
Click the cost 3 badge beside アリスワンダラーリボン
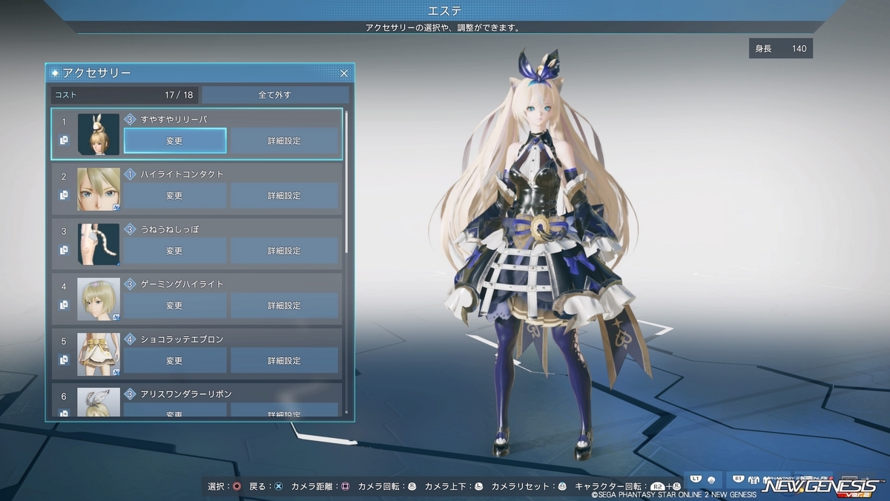point(130,394)
